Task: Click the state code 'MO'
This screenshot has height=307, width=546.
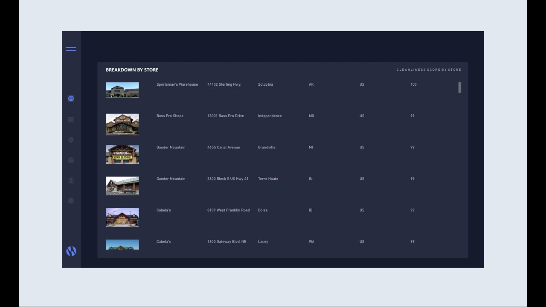Action: point(311,116)
